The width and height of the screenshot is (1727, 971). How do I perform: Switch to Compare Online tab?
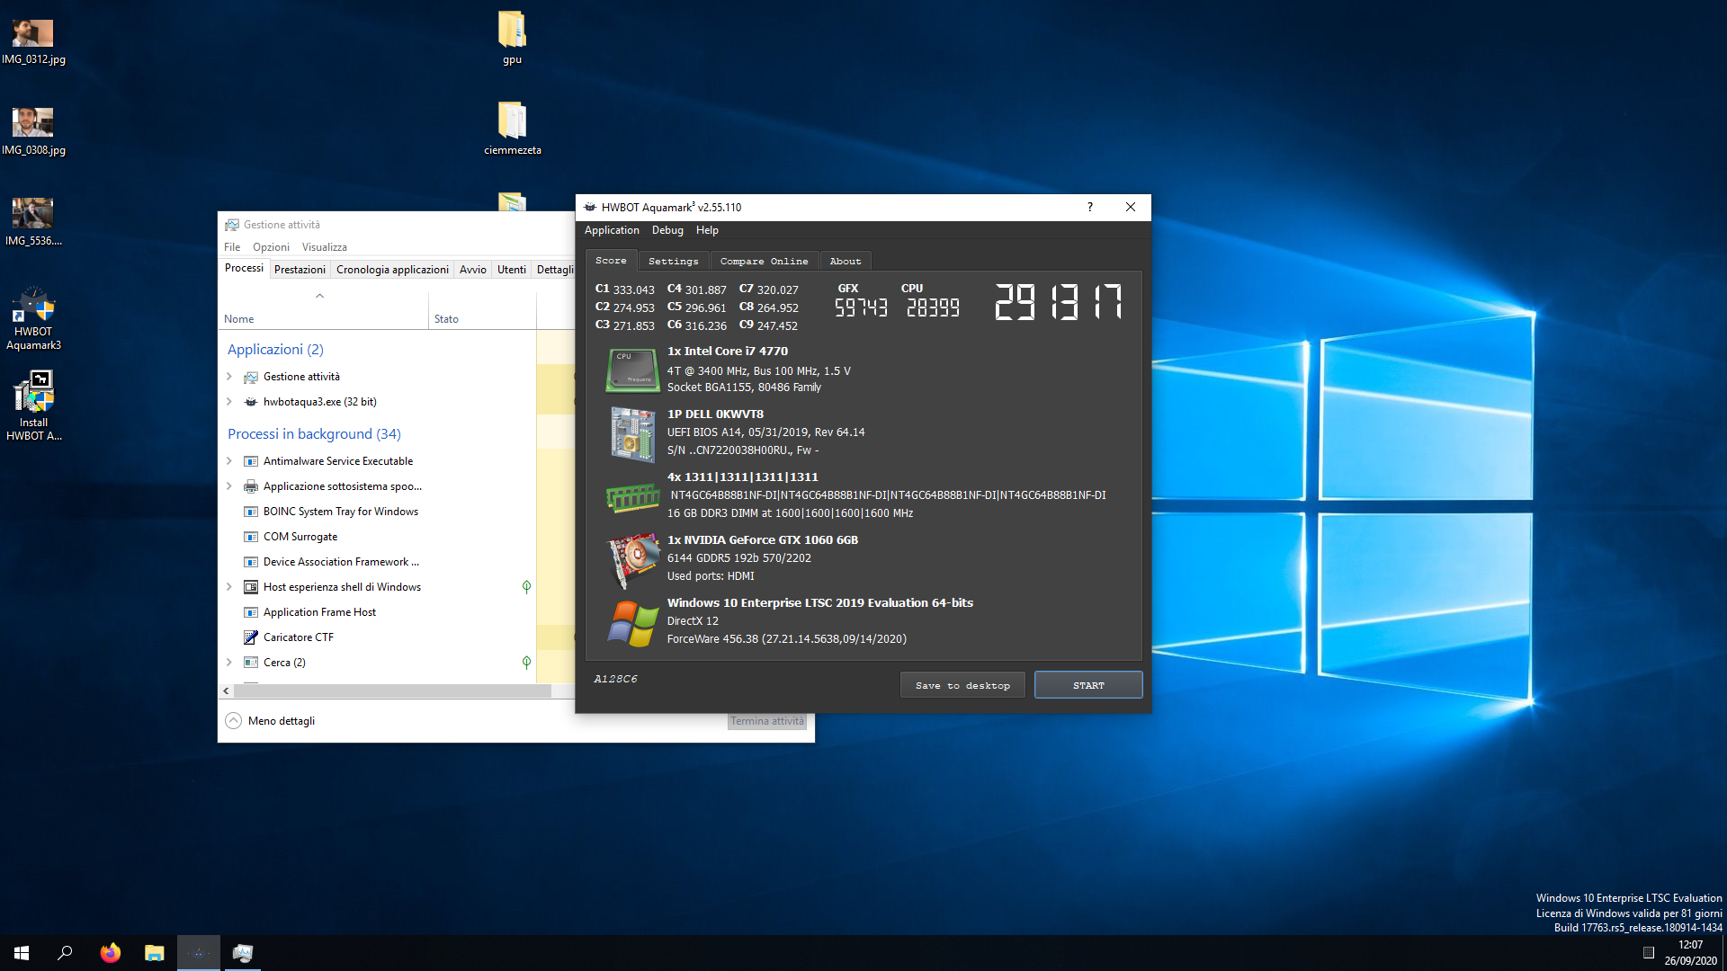pyautogui.click(x=764, y=261)
